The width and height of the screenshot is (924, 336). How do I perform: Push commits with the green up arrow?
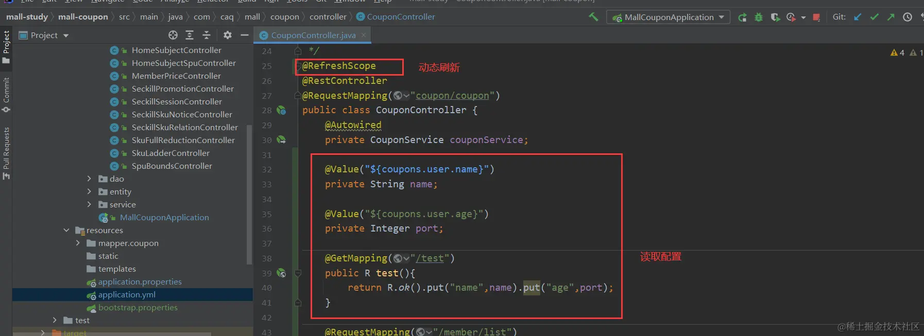(891, 17)
